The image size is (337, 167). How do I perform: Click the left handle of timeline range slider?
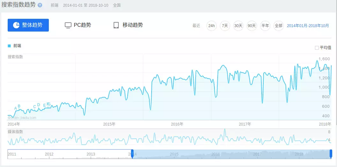[132, 154]
